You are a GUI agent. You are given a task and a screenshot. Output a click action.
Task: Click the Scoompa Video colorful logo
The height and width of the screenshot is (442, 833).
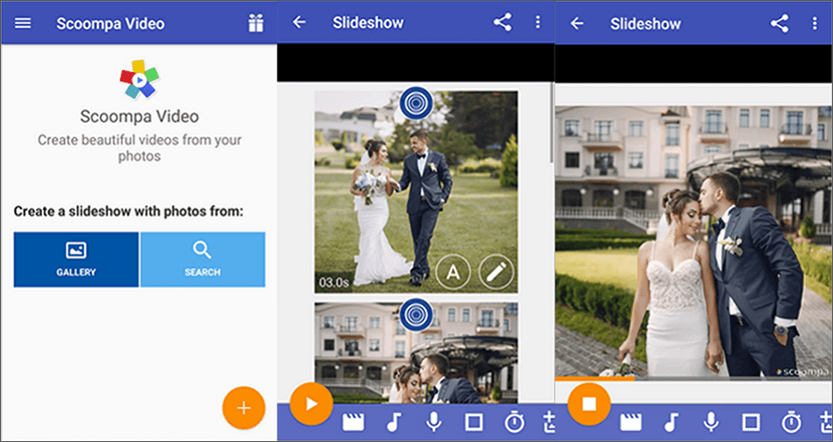tap(139, 80)
